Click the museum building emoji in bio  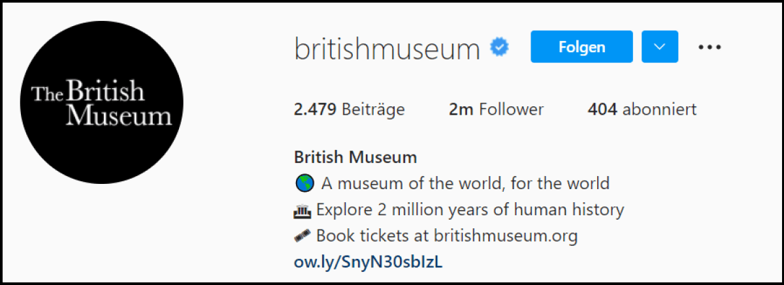(x=304, y=210)
